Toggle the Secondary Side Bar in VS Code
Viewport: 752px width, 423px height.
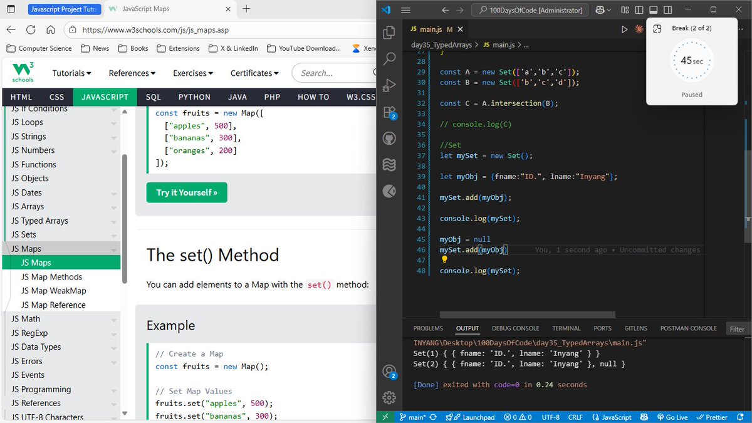tap(668, 10)
